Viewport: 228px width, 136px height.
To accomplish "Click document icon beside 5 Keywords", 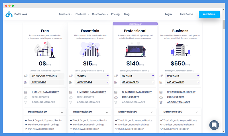I will (x=25, y=82).
